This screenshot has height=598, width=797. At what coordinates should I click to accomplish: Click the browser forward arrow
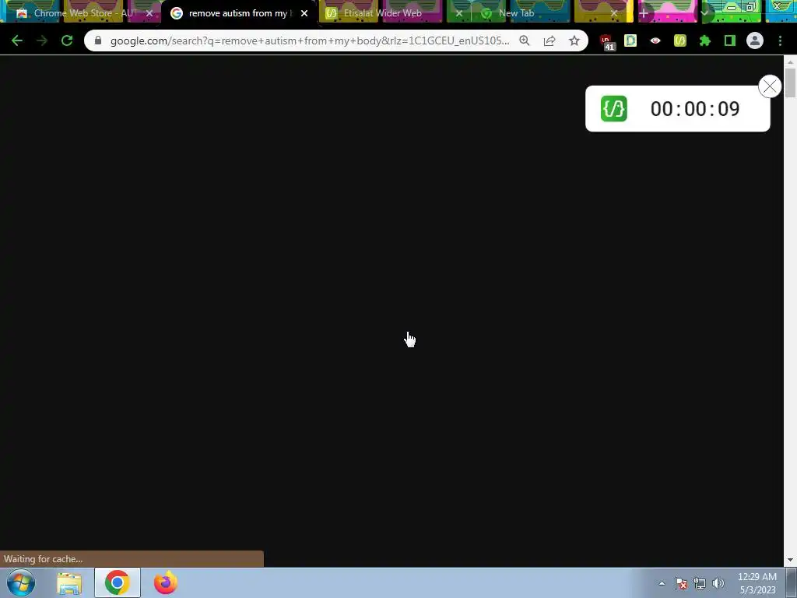[x=42, y=40]
